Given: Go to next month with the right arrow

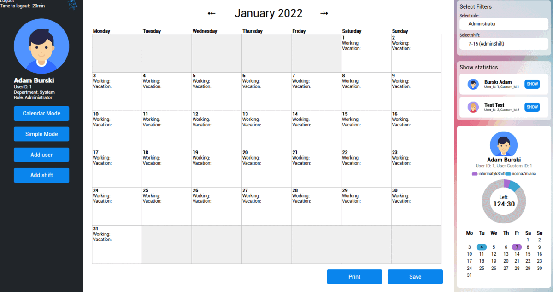Looking at the screenshot, I should pyautogui.click(x=324, y=13).
